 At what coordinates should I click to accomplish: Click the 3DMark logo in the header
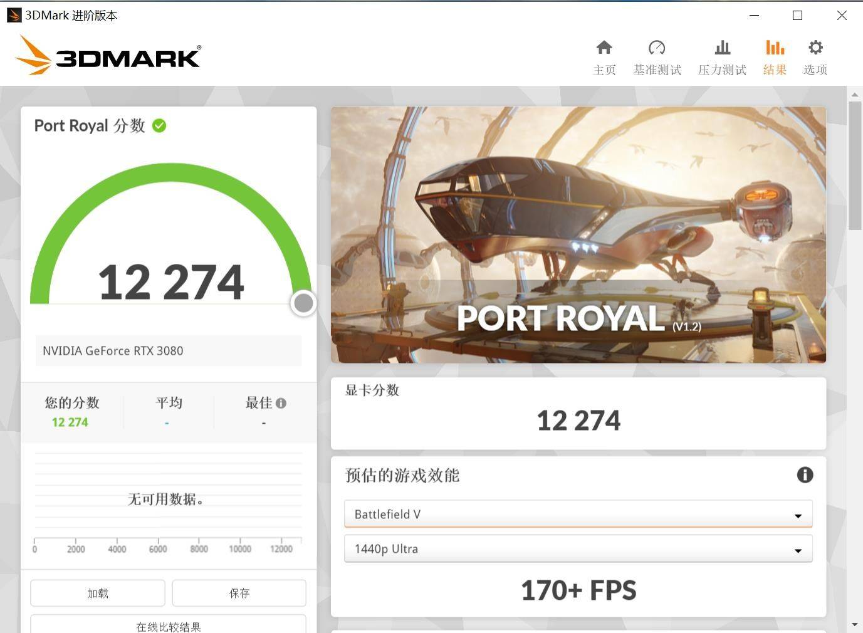pyautogui.click(x=108, y=55)
